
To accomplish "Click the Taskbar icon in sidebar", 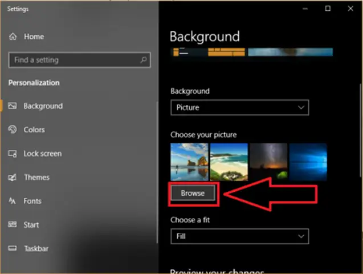I will pyautogui.click(x=13, y=248).
